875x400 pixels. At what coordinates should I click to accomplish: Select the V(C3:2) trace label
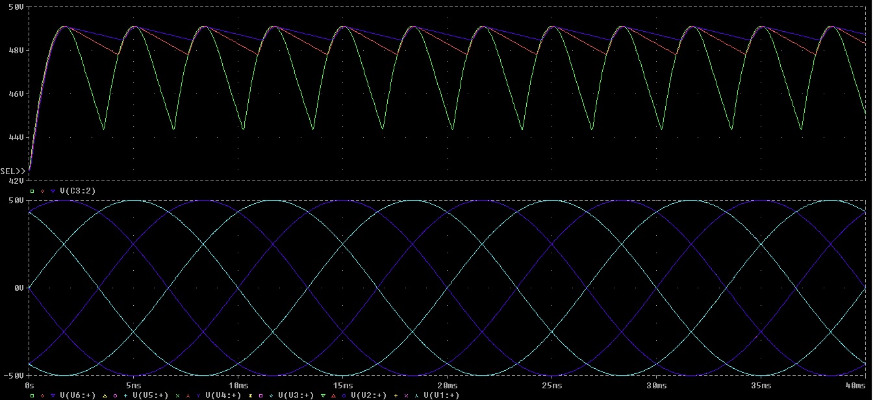[x=77, y=191]
